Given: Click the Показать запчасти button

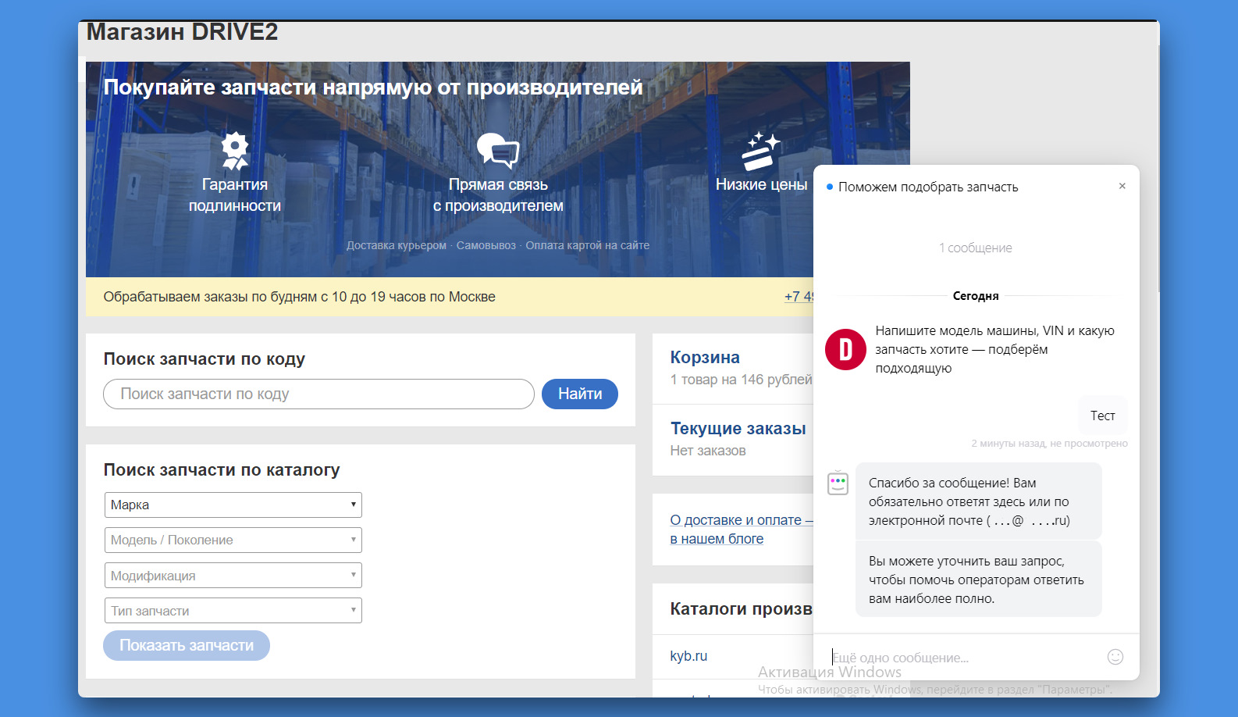Looking at the screenshot, I should (187, 645).
